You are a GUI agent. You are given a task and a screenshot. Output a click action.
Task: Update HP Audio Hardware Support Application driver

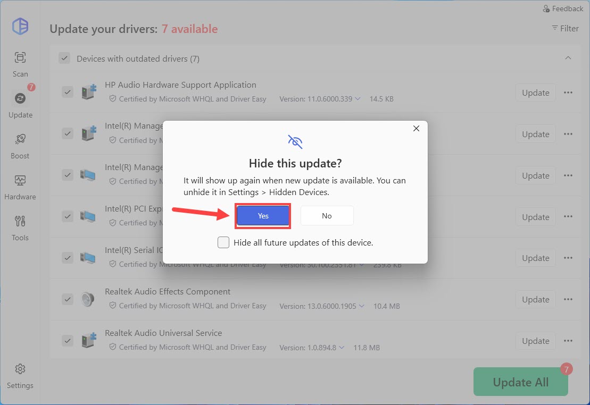535,93
